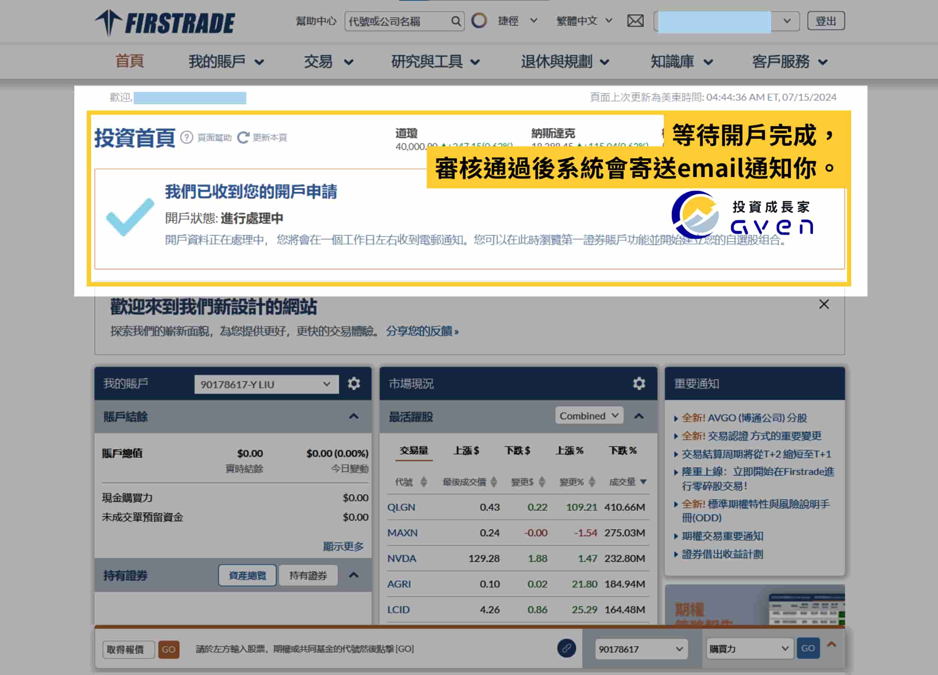Screen dimensions: 938x675
Task: Click the stock quote input field near 取得報價
Action: 128,649
